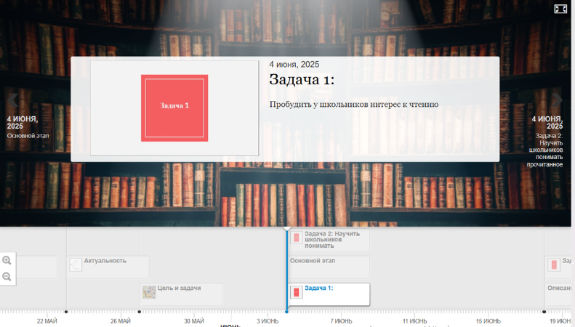Viewport: 575px width, 327px height.
Task: Zoom in on the timeline
Action: [7, 260]
